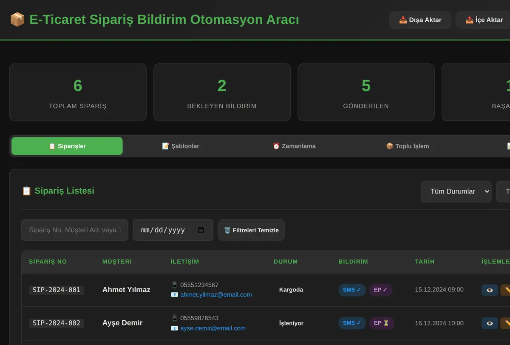The image size is (510, 345).
Task: Click İşleniyor status badge
Action: pos(291,323)
